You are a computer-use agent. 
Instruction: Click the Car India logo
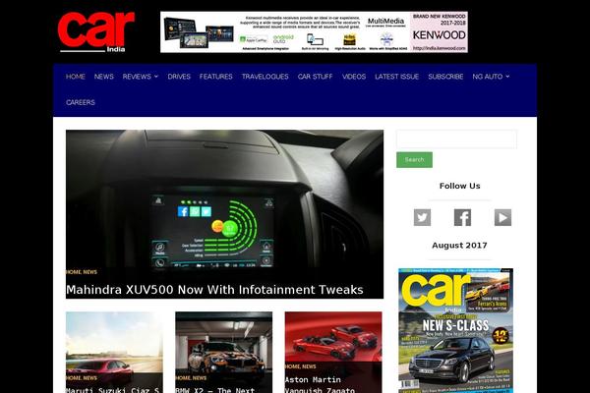[x=96, y=32]
